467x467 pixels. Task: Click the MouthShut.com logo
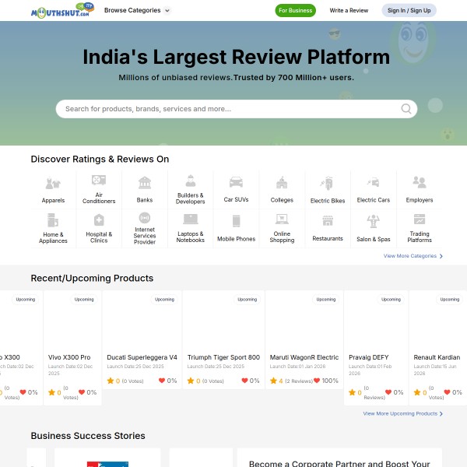[62, 10]
